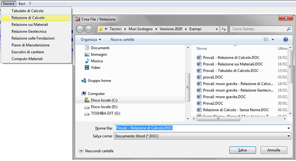Click Nascondi cartelle toggle
The image size is (296, 161).
(x=96, y=151)
